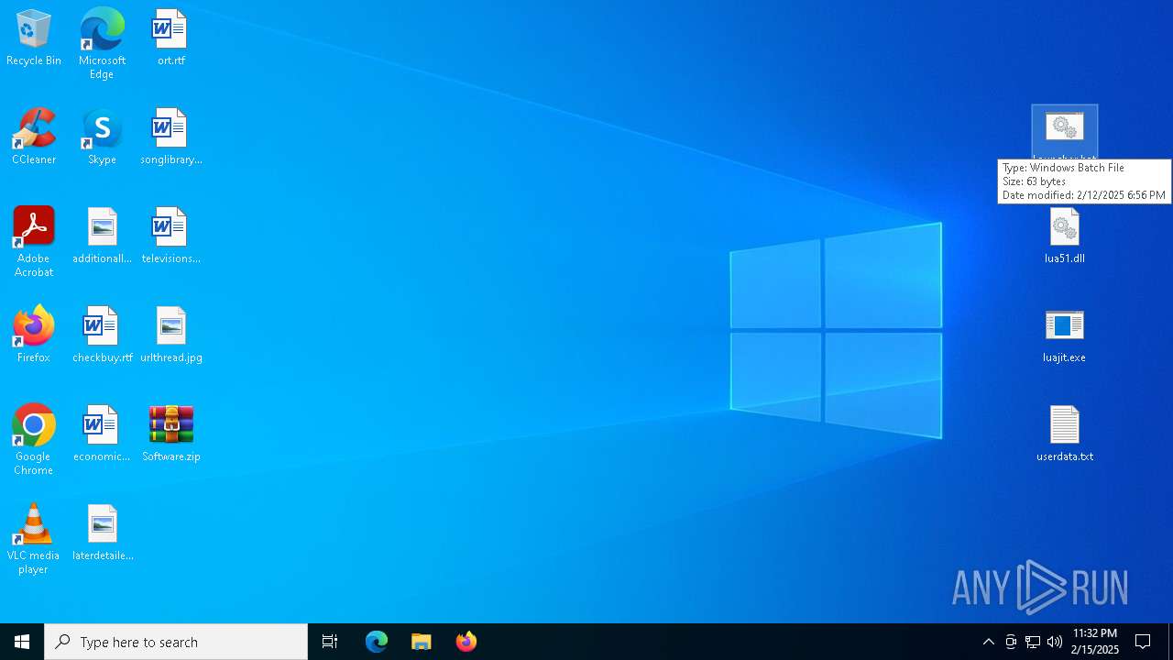1173x660 pixels.
Task: Select the checkbuy.rtf document icon
Action: (102, 335)
